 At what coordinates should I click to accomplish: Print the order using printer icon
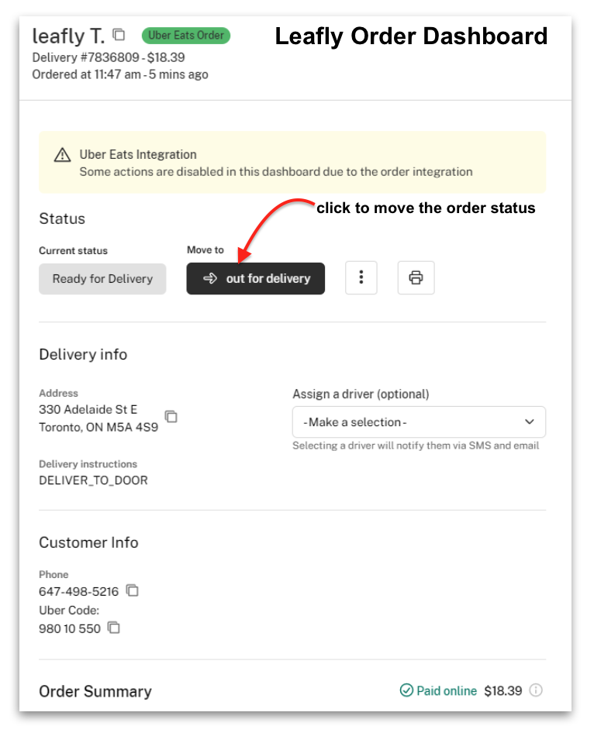(x=416, y=278)
